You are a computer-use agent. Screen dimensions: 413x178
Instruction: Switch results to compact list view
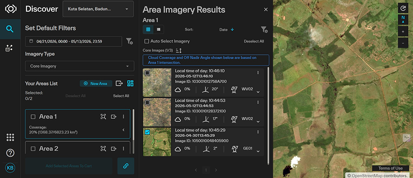[159, 29]
